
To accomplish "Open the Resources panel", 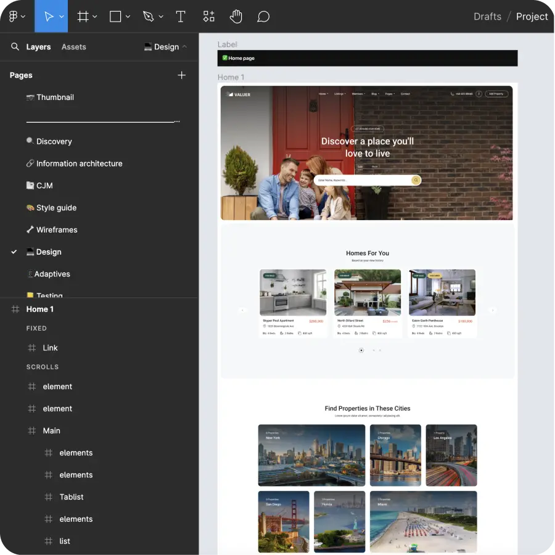I will pyautogui.click(x=208, y=16).
